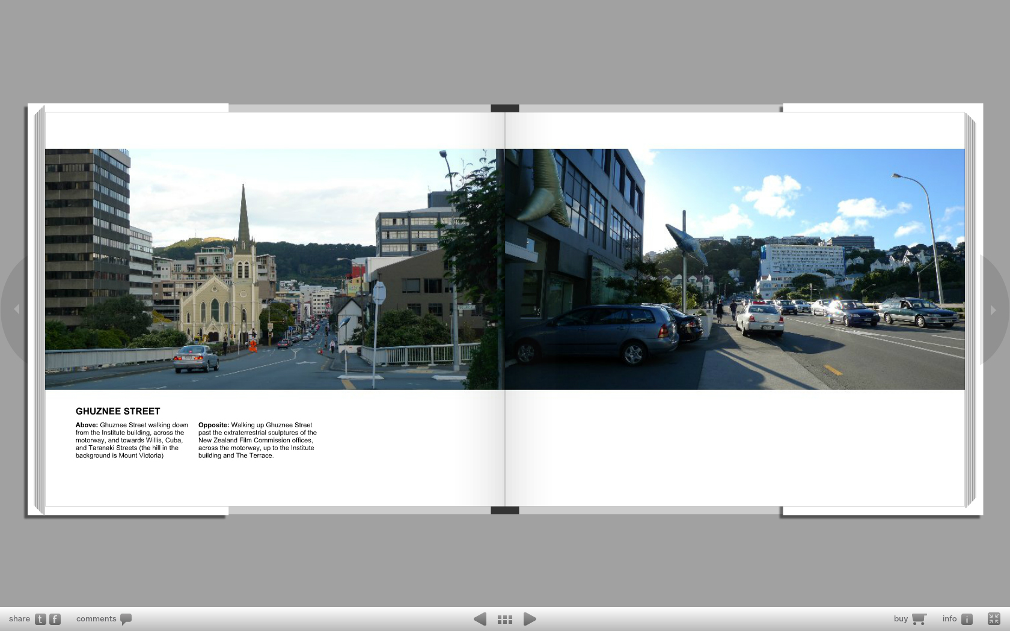Share the book via the Twitter icon

pos(40,619)
